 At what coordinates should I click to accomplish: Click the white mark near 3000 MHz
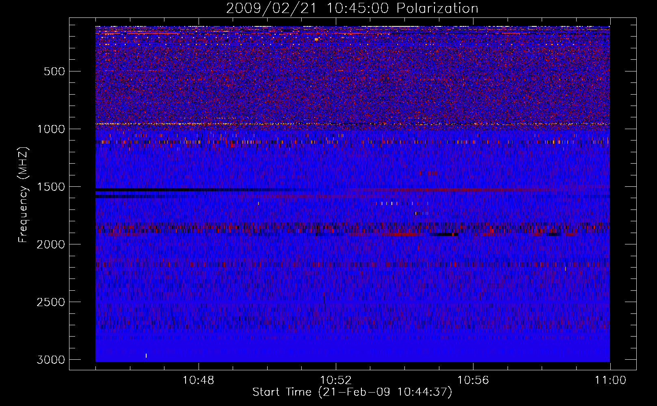point(146,356)
